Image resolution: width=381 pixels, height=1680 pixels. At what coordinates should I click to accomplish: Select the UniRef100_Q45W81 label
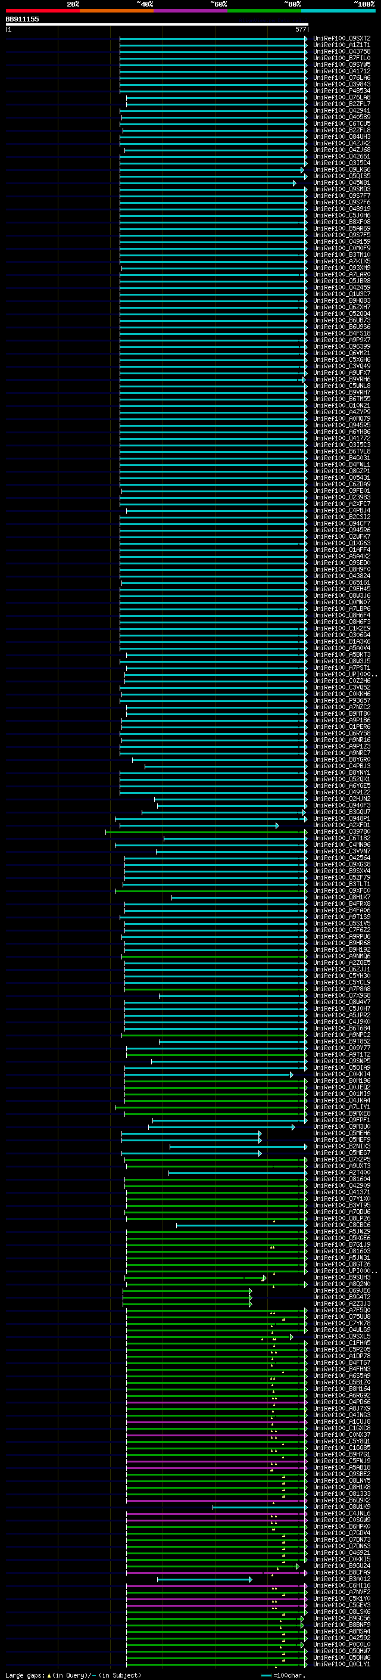[342, 182]
